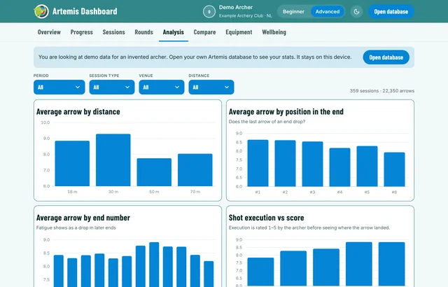
Task: Click the 50 m bar in distance chart
Action: pos(154,172)
